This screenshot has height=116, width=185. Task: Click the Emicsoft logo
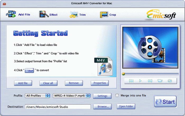(161, 15)
